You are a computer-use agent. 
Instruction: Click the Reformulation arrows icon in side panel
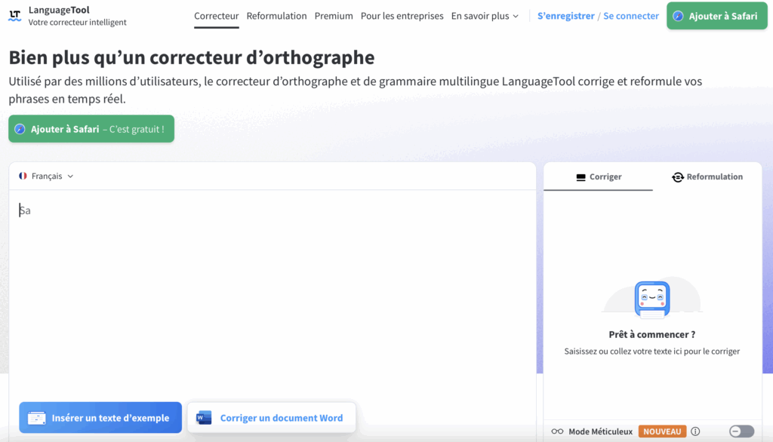point(678,177)
